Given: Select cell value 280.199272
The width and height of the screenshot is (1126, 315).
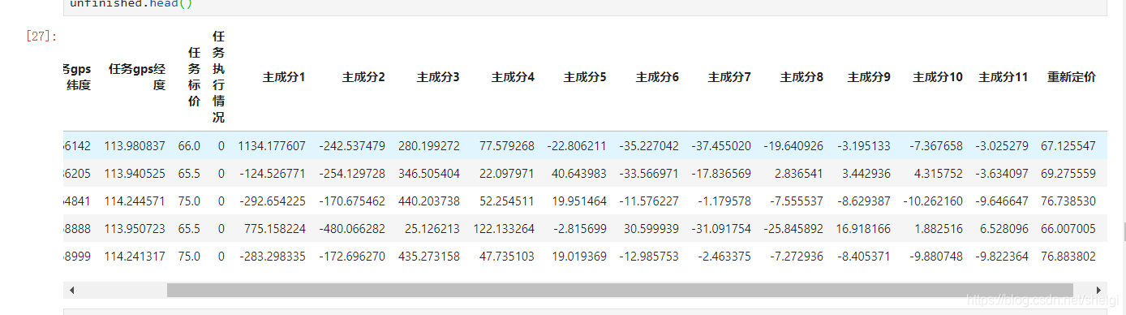Looking at the screenshot, I should click(429, 146).
